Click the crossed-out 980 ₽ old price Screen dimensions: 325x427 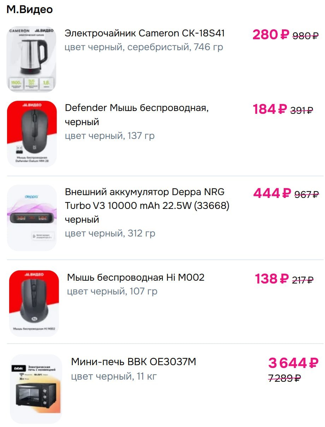pos(306,35)
